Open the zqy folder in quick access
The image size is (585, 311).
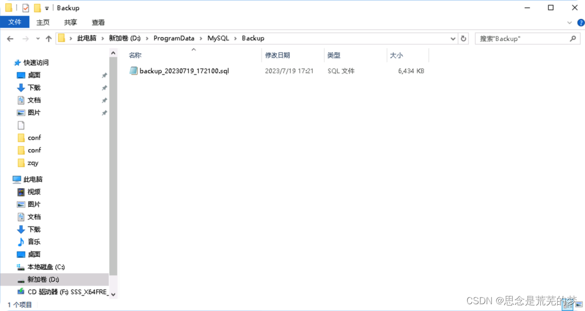click(33, 163)
